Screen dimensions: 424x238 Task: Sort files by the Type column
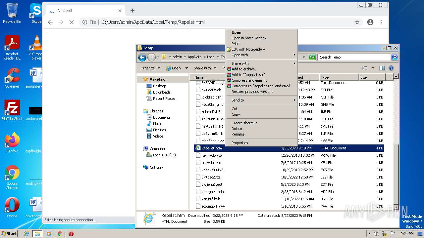[x=339, y=77]
